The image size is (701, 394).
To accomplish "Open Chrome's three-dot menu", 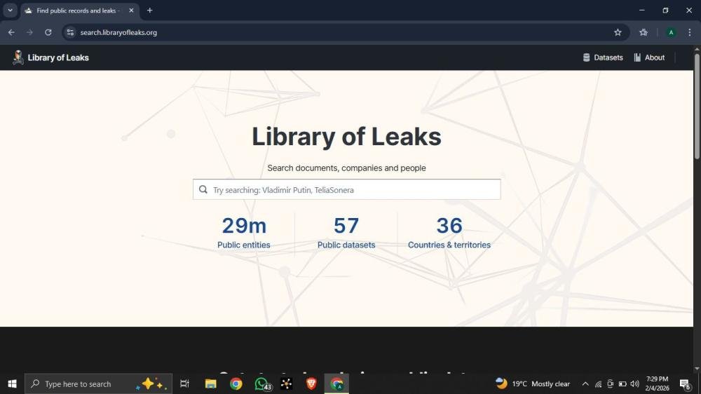I will (690, 32).
